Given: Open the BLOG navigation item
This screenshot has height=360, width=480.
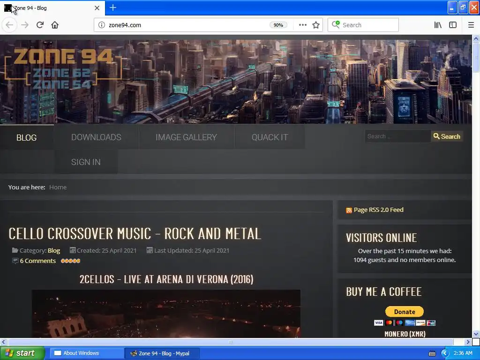Looking at the screenshot, I should tap(27, 137).
